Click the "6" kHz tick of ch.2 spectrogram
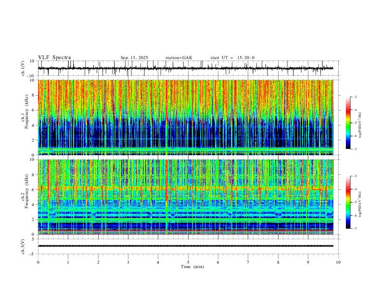 33,190
